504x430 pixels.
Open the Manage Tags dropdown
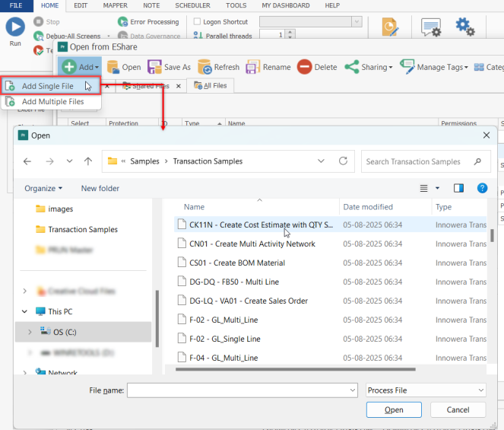coord(434,67)
